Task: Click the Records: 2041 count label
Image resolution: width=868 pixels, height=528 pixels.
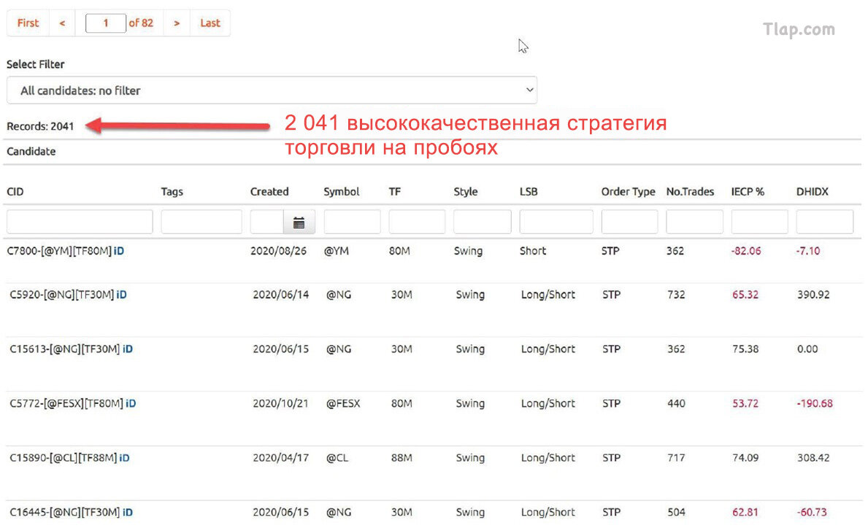Action: coord(40,127)
